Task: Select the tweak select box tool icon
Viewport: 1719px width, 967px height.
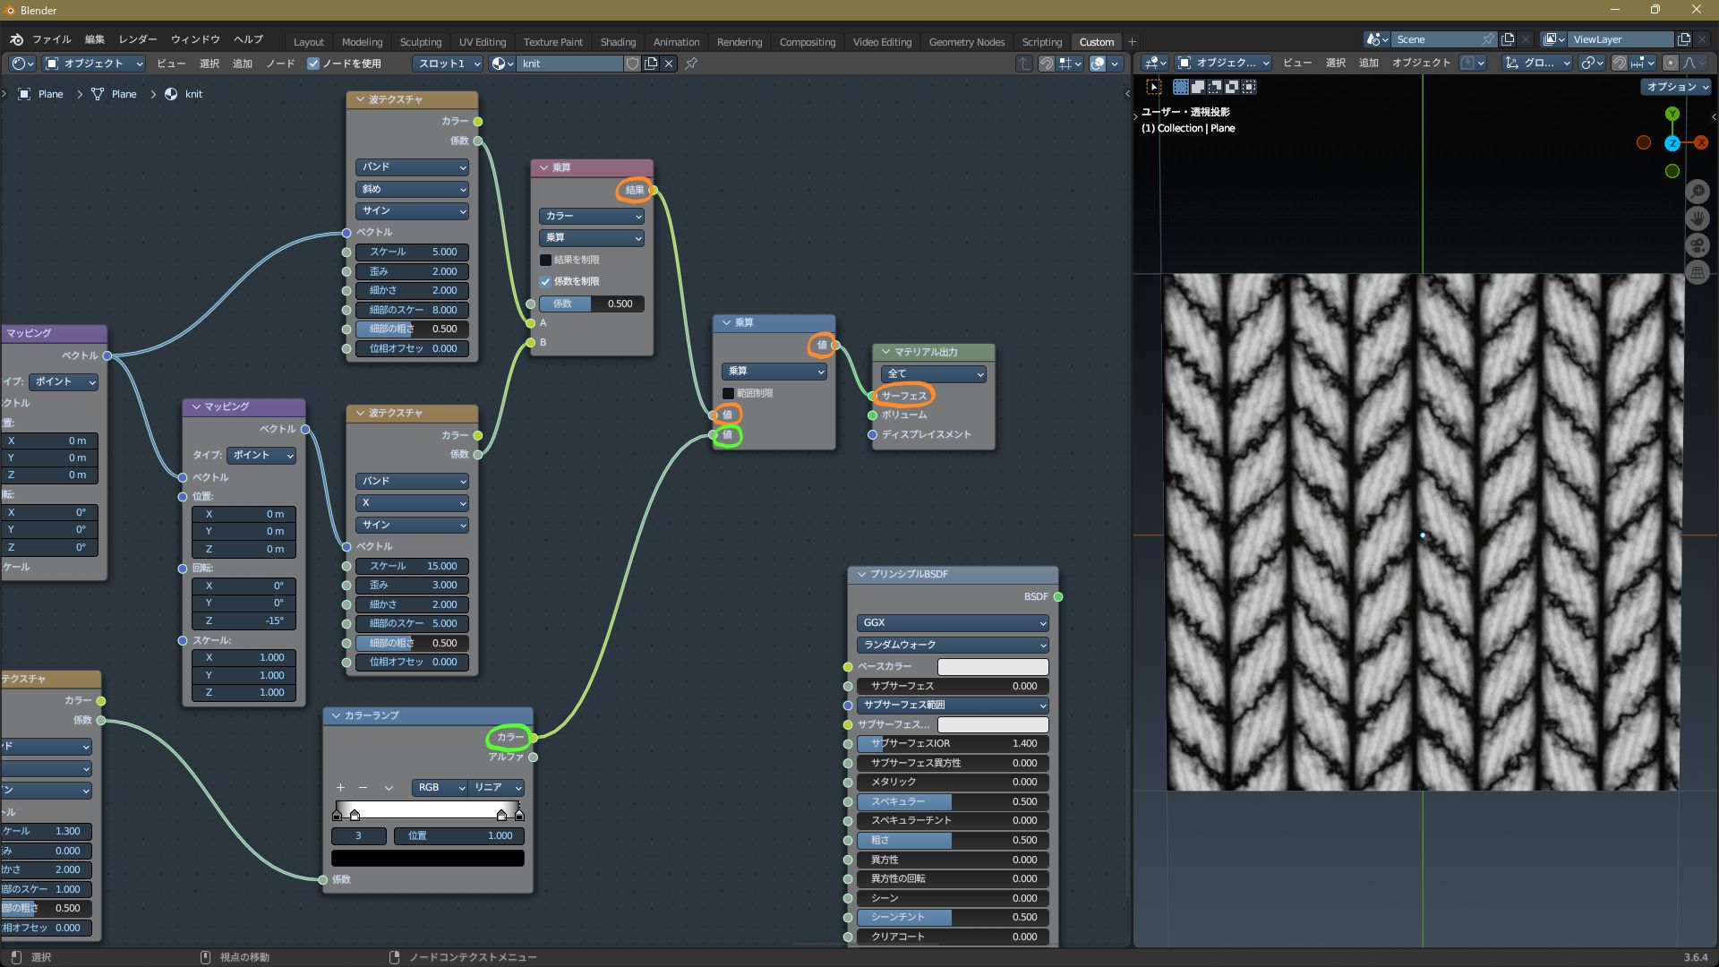Action: point(1154,87)
